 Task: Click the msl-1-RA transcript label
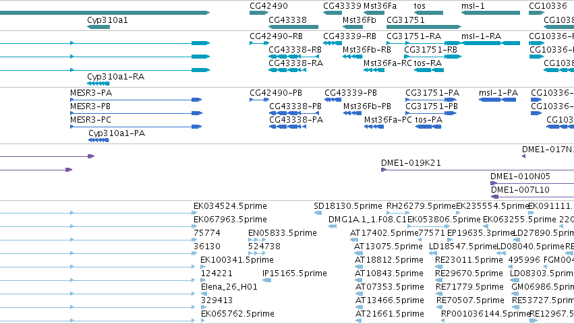[x=481, y=36]
